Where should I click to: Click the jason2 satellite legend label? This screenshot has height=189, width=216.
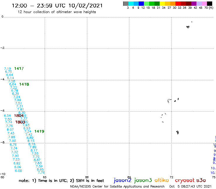[123, 180]
